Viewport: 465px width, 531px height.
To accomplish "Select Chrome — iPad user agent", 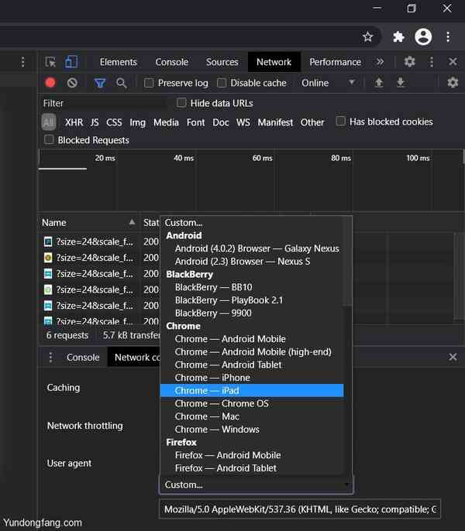I will click(252, 390).
